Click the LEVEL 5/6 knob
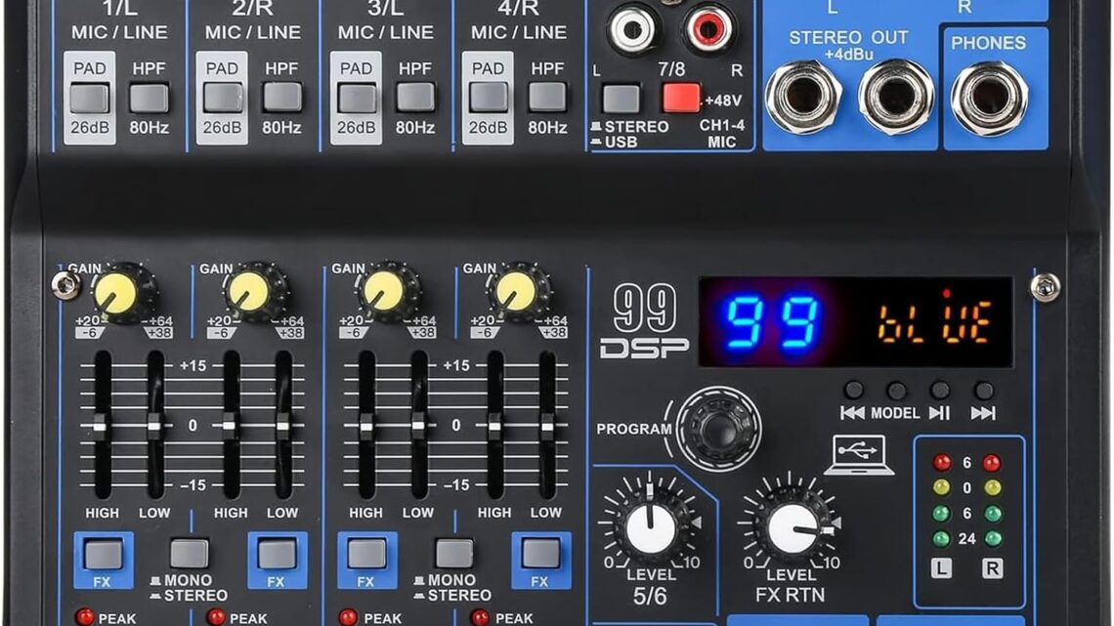 [x=650, y=526]
